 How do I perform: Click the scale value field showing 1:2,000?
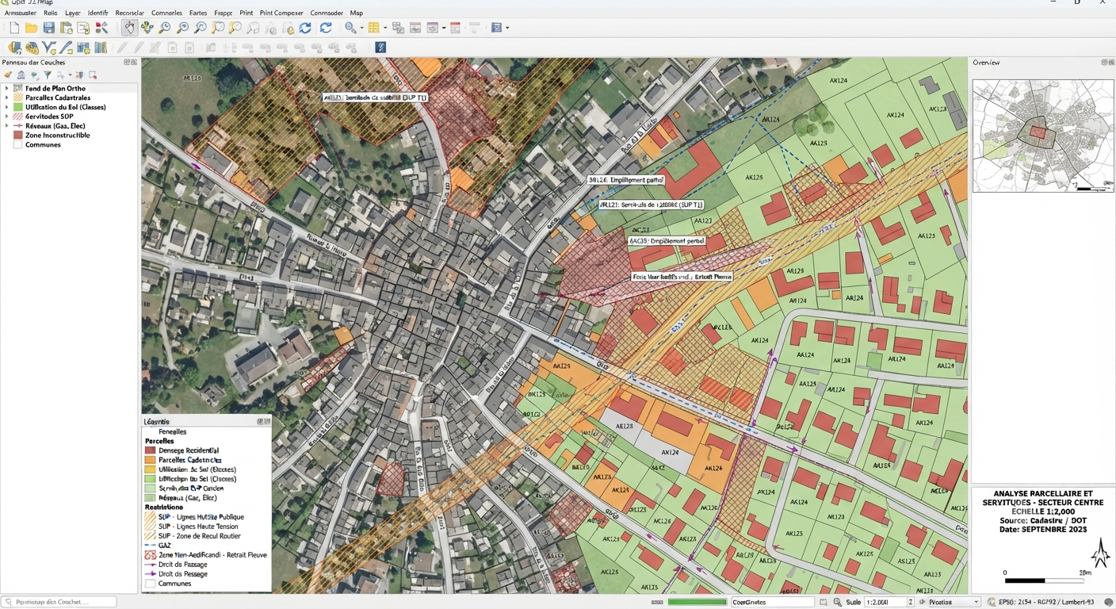pos(885,602)
